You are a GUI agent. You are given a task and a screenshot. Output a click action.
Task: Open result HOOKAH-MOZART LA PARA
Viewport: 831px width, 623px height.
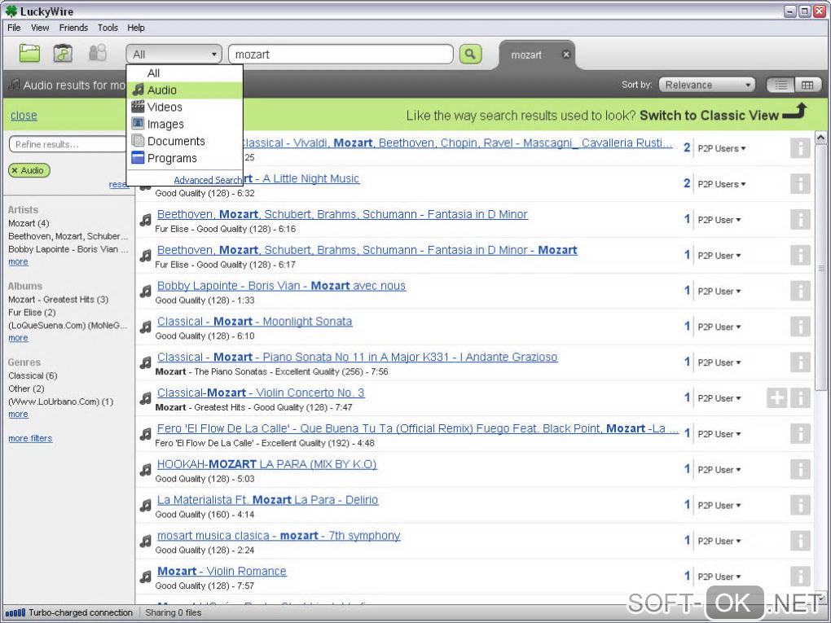click(266, 464)
